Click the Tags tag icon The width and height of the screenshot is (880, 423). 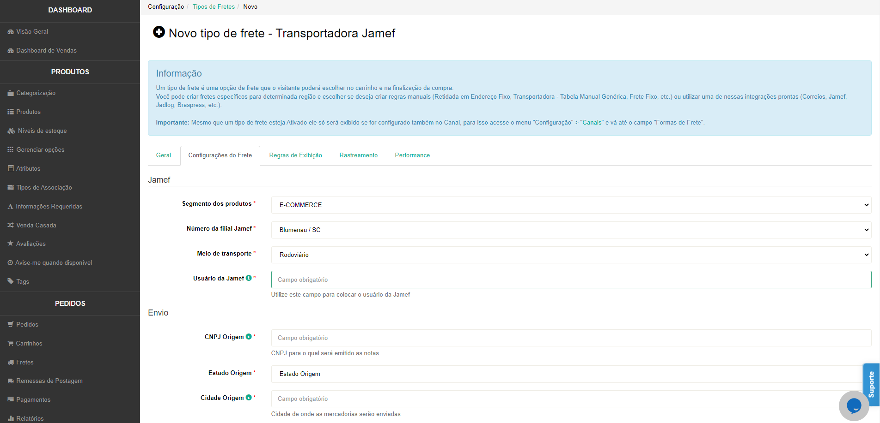click(11, 281)
